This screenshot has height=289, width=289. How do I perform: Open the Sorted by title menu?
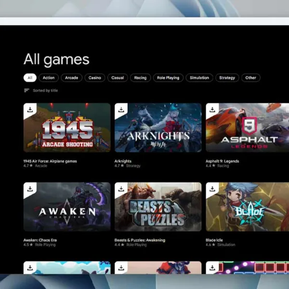[x=45, y=91]
